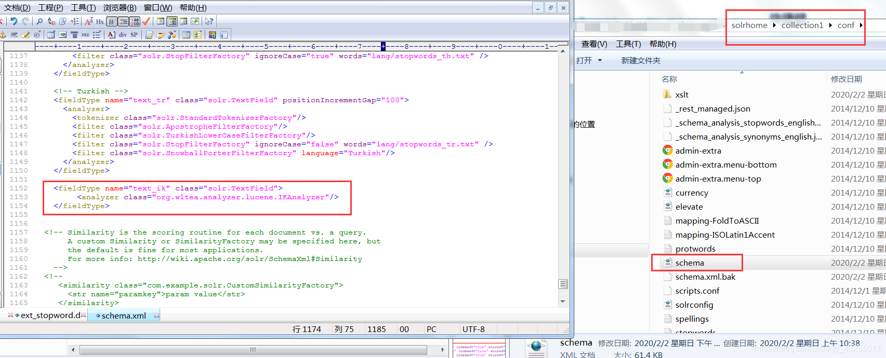886x358 pixels.
Task: Open the 查看(V) menu in Explorer
Action: point(594,44)
